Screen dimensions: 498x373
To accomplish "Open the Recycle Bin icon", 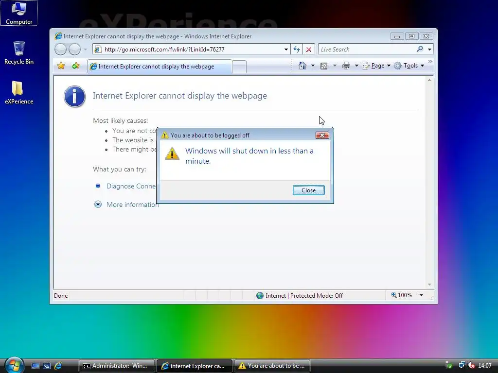I will tap(19, 53).
